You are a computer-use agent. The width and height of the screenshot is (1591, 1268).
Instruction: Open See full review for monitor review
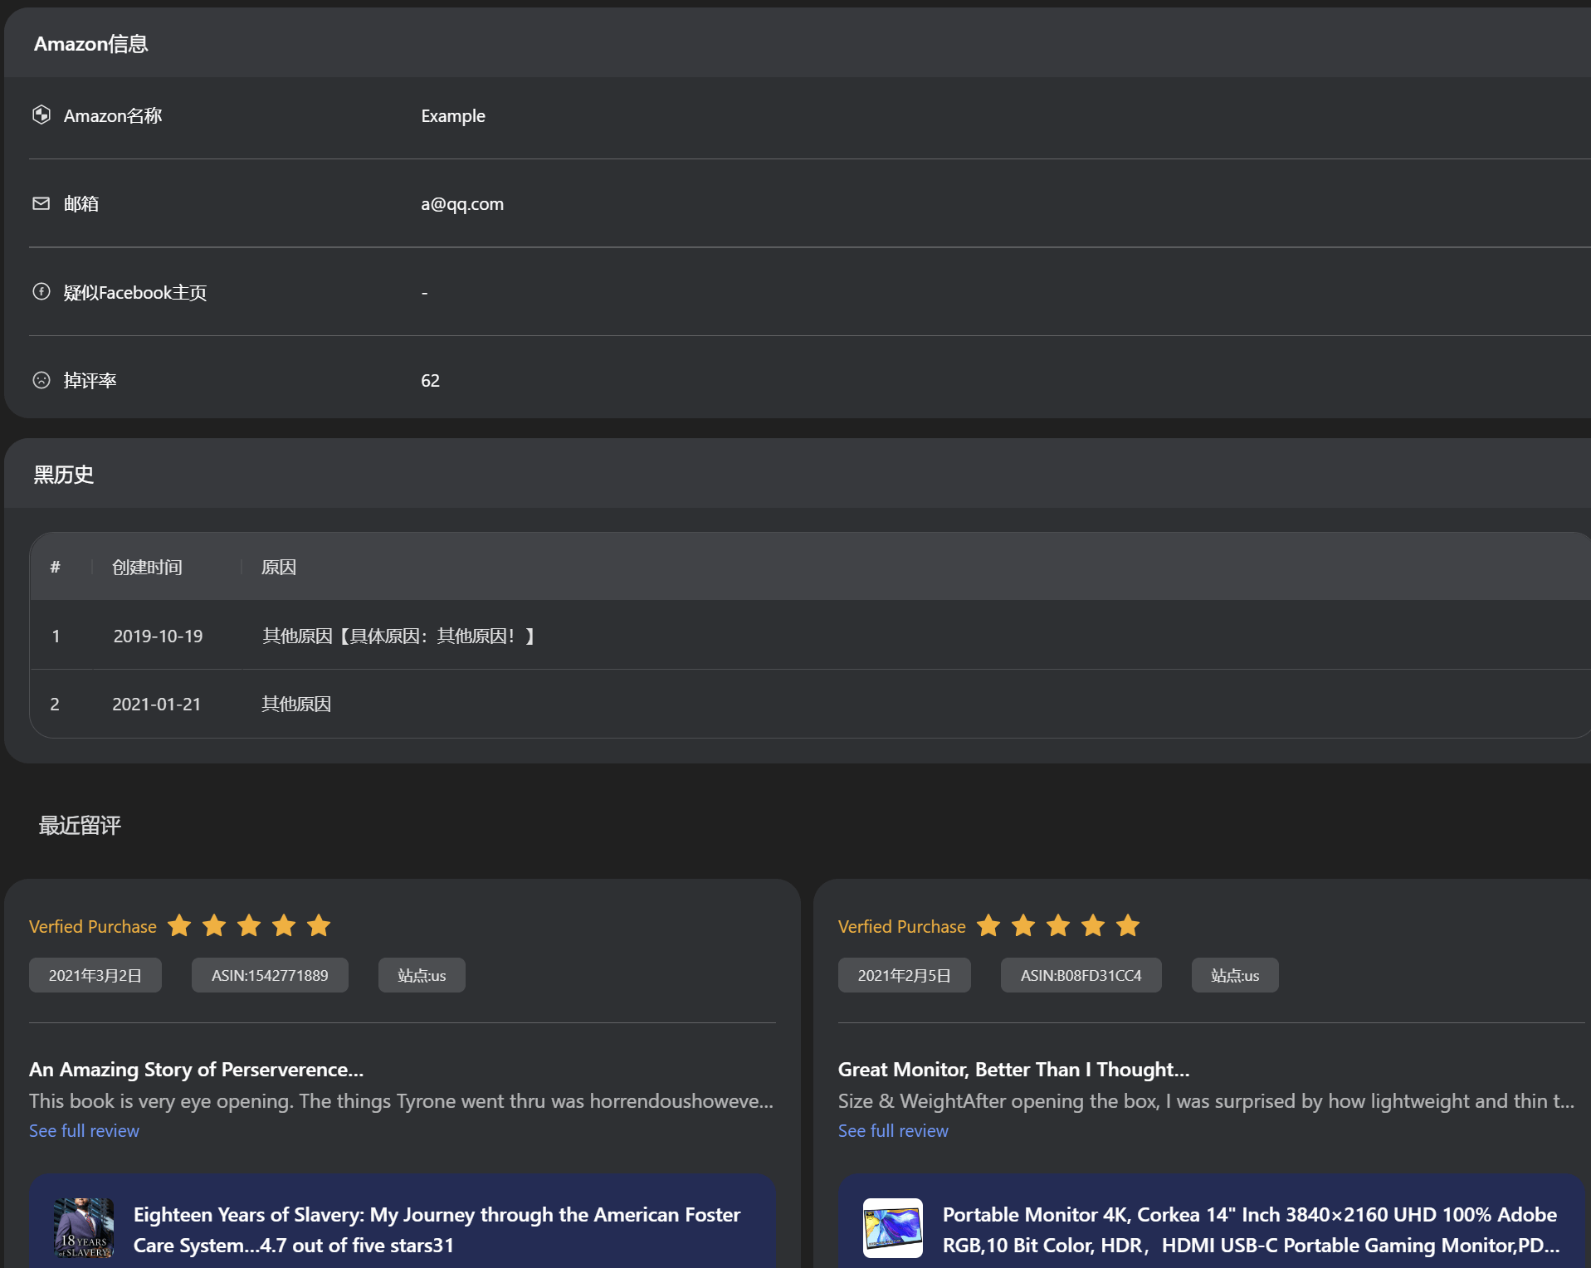pyautogui.click(x=892, y=1130)
